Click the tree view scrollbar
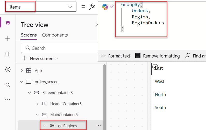The width and height of the screenshot is (206, 130). tap(104, 97)
